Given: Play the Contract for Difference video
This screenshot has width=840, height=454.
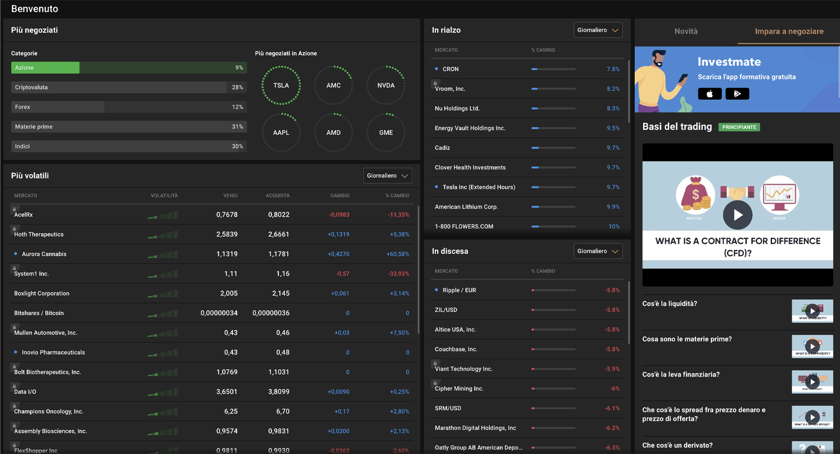Looking at the screenshot, I should (x=737, y=215).
